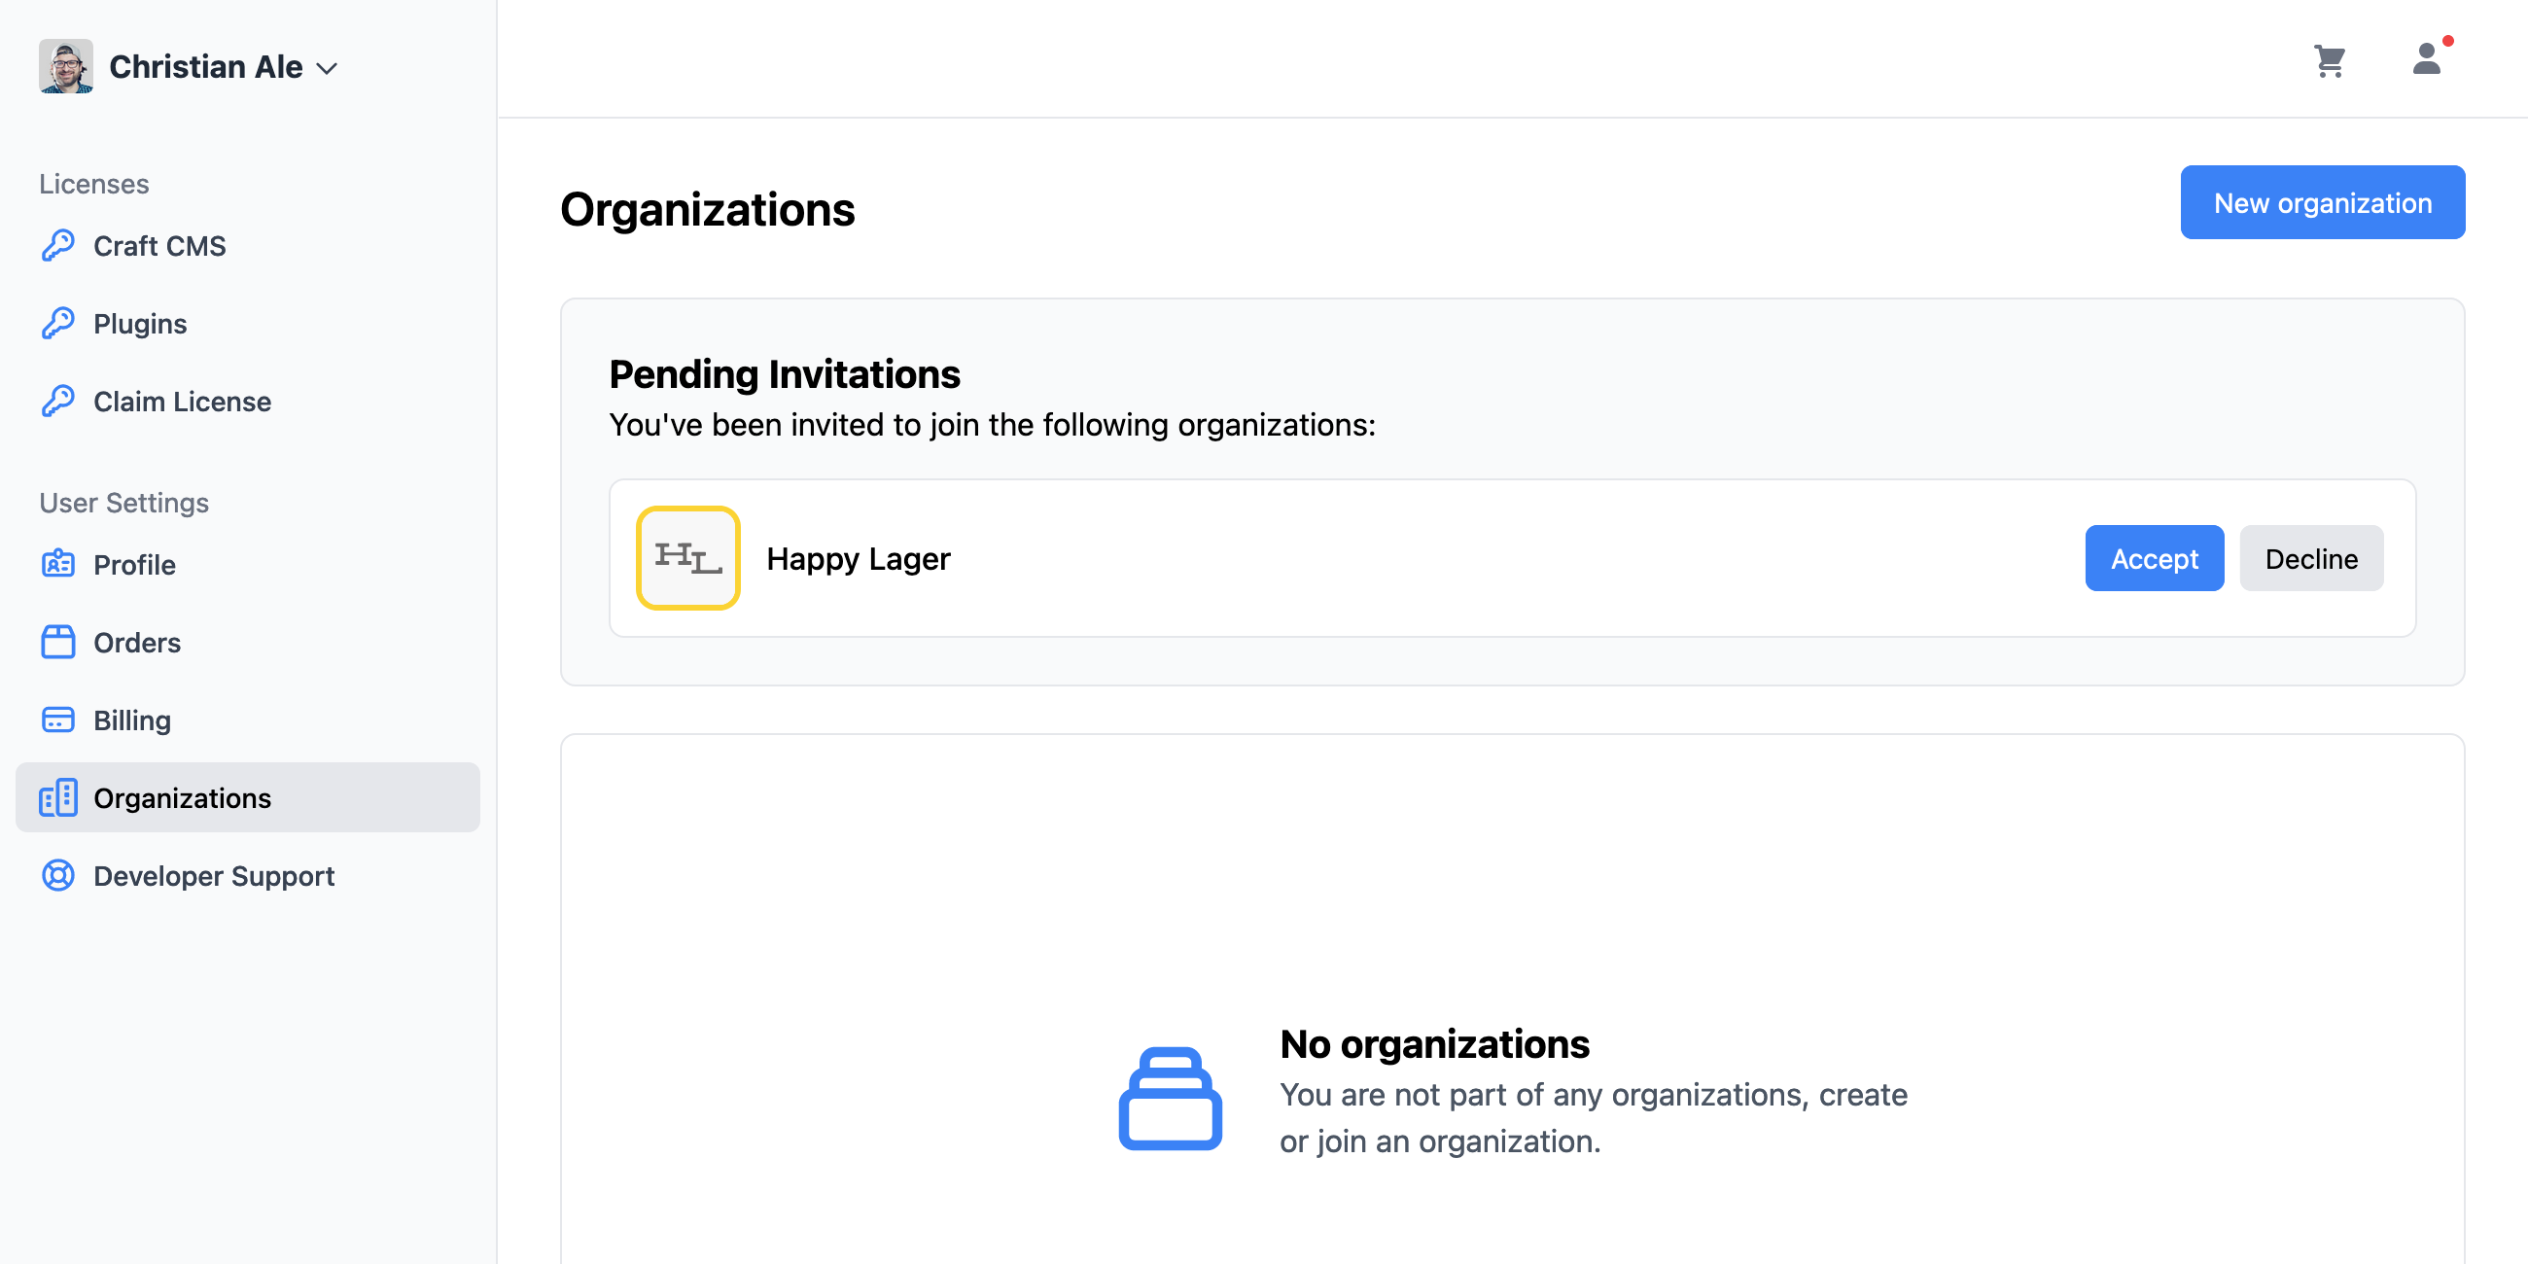Click the No organizations heading

1434,1043
